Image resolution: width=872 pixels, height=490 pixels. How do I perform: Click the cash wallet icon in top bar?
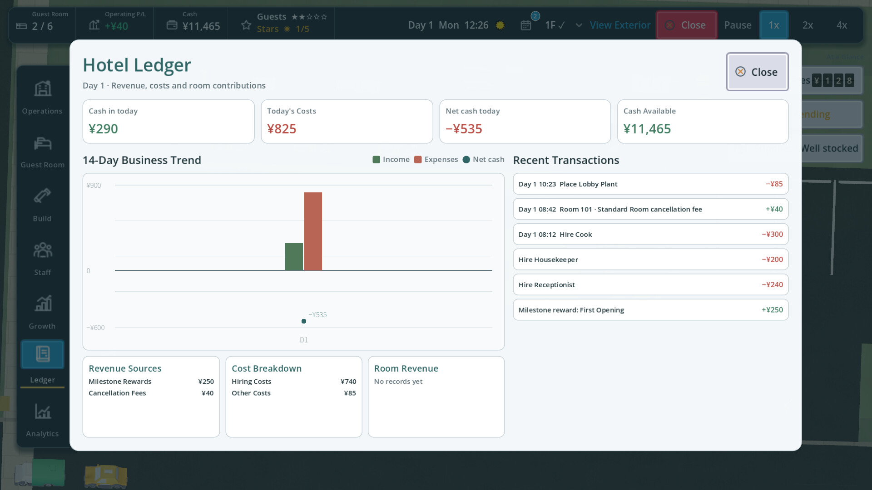click(172, 25)
